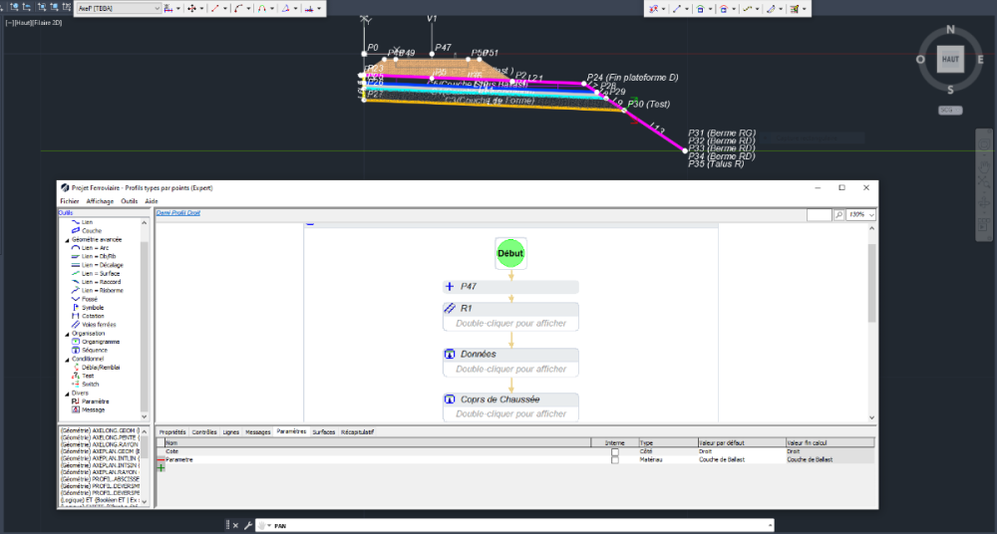Image resolution: width=997 pixels, height=534 pixels.
Task: Select the Voies ferrées tool
Action: (x=94, y=324)
